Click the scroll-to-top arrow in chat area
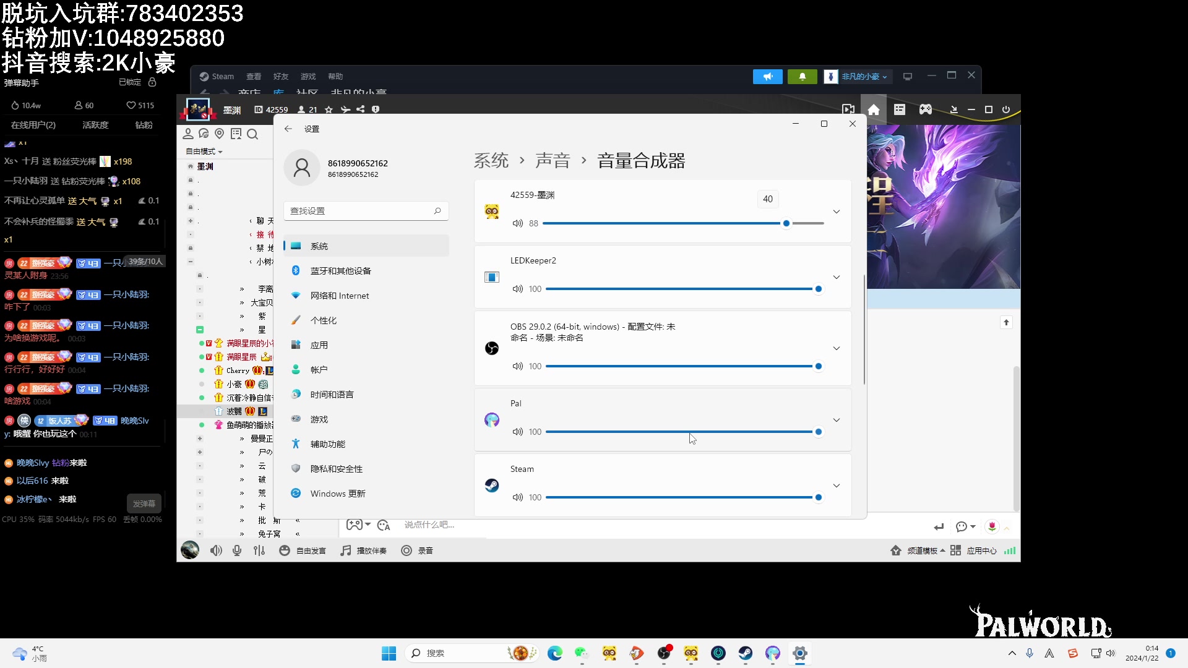The height and width of the screenshot is (668, 1188). (x=1006, y=322)
